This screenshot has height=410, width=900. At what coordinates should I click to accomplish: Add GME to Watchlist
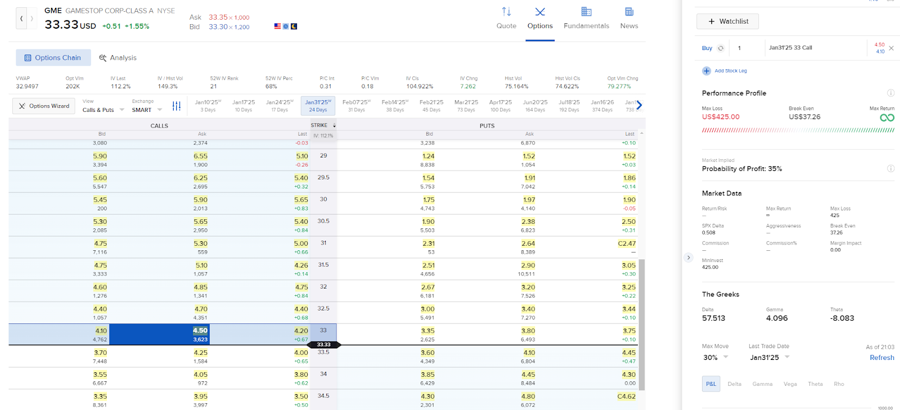727,21
